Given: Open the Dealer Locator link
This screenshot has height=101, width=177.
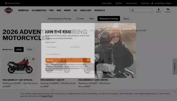Looking at the screenshot, I should [132, 3].
